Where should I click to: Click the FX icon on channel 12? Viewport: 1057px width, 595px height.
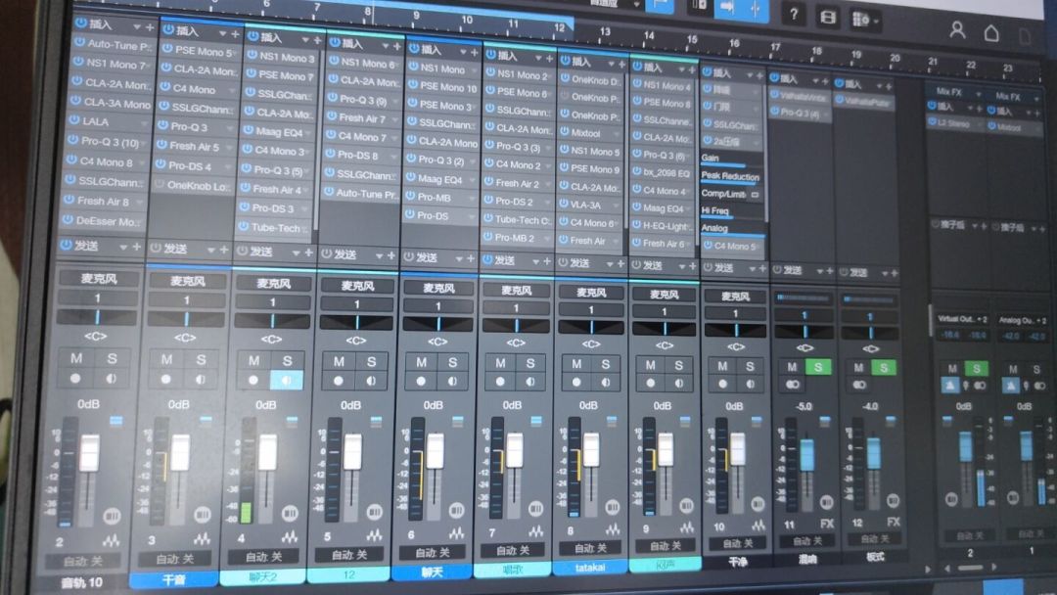tap(894, 522)
